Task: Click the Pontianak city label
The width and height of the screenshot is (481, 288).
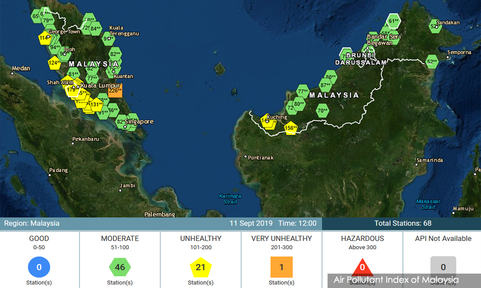Action: click(x=261, y=157)
